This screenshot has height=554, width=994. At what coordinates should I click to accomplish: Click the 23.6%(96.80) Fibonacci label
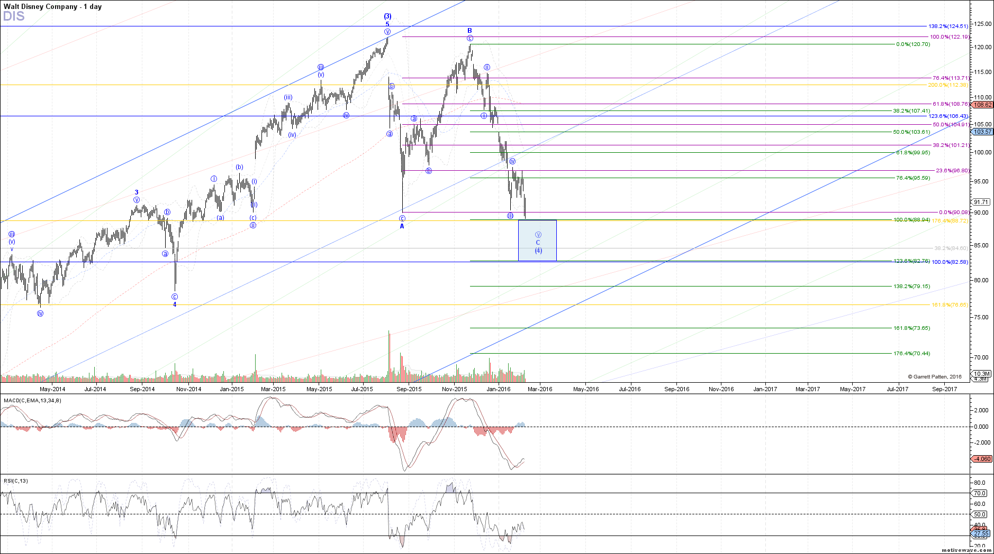pos(953,170)
